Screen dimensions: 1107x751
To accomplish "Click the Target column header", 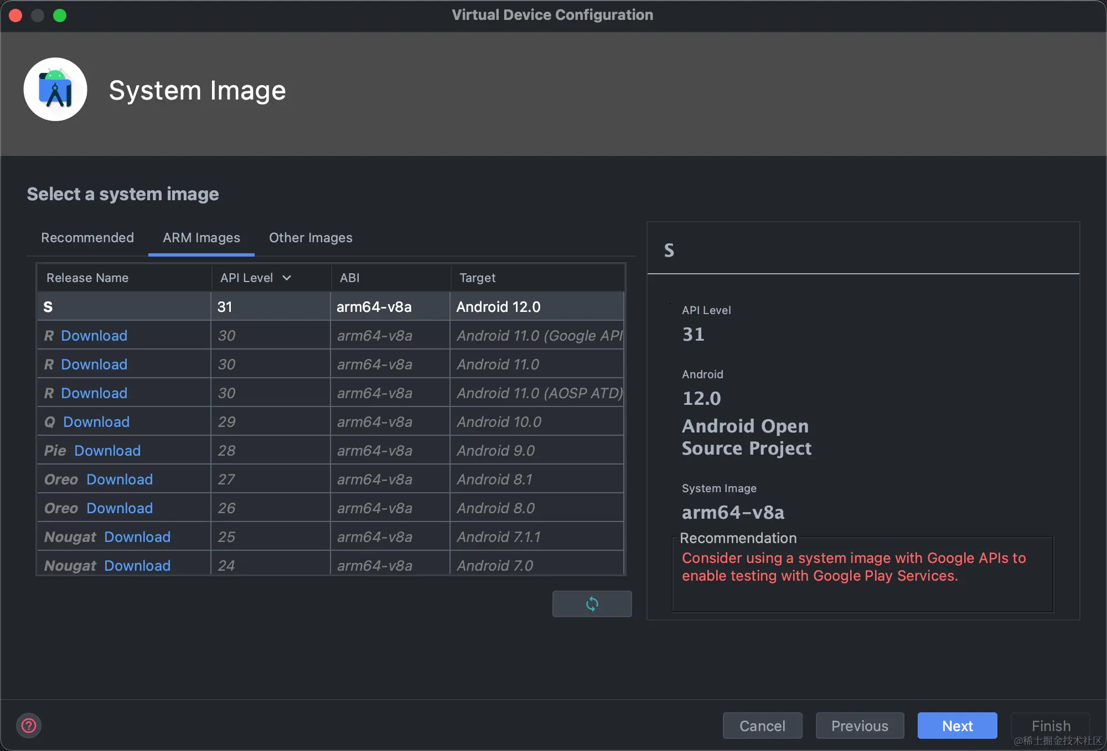I will click(477, 278).
